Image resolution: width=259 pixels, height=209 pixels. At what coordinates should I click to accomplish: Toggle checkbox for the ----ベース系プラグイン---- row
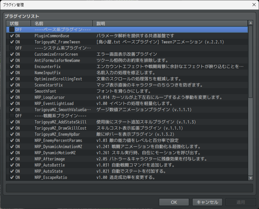pyautogui.click(x=12, y=30)
